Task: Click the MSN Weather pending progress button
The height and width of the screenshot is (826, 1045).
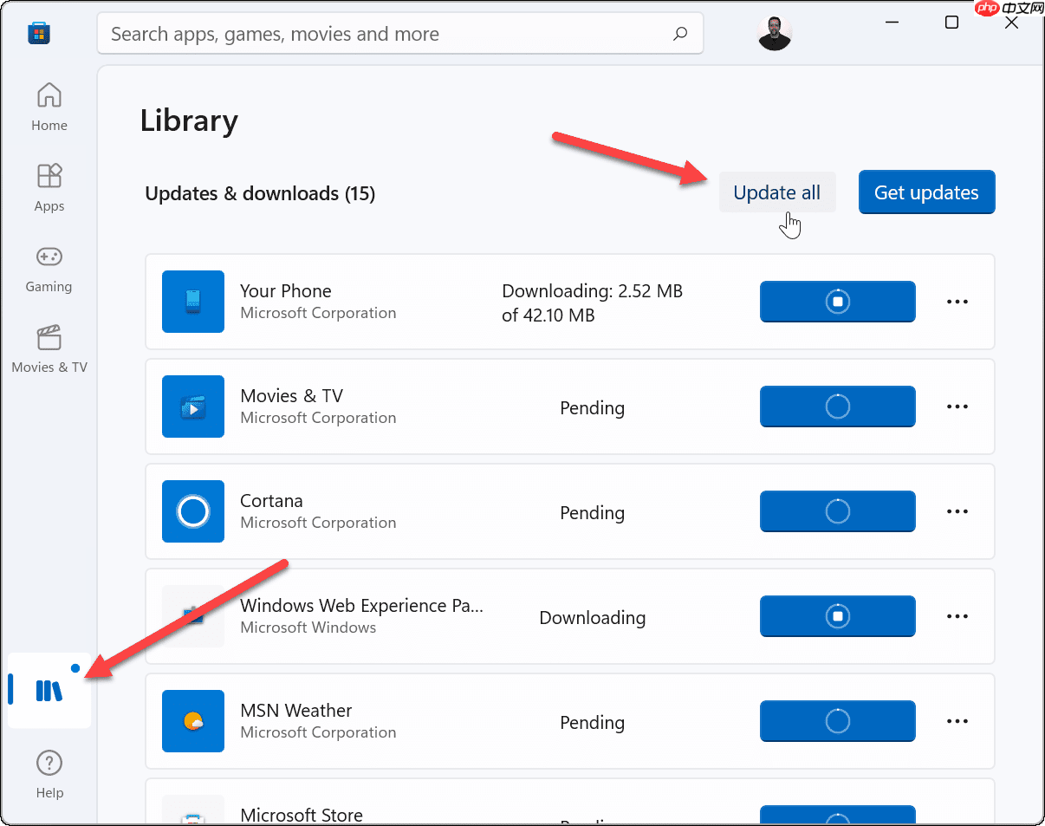Action: (838, 721)
